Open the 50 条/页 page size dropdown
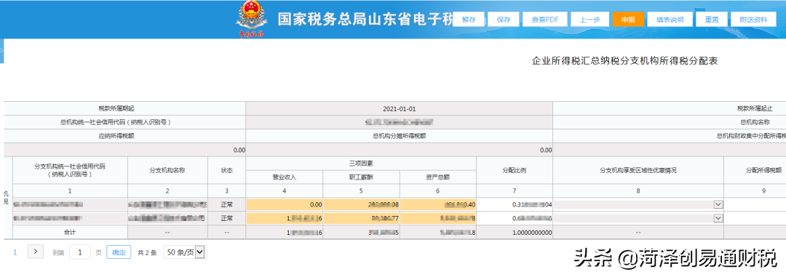This screenshot has width=786, height=277. 184,252
